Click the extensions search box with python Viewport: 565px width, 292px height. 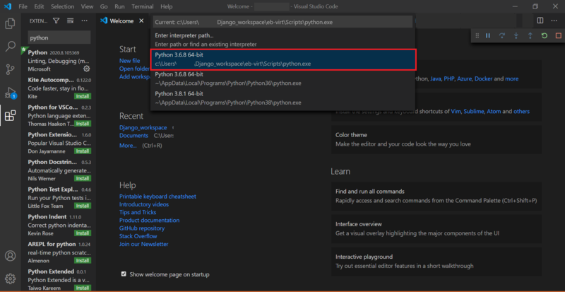[59, 37]
